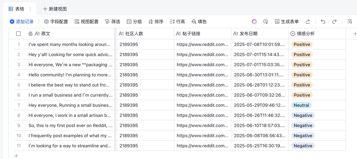Open the 行高 row height menu
357x159 pixels.
tap(177, 22)
